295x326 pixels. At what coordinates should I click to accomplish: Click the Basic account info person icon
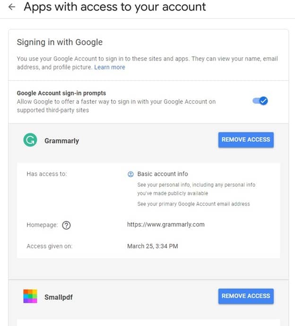(130, 174)
